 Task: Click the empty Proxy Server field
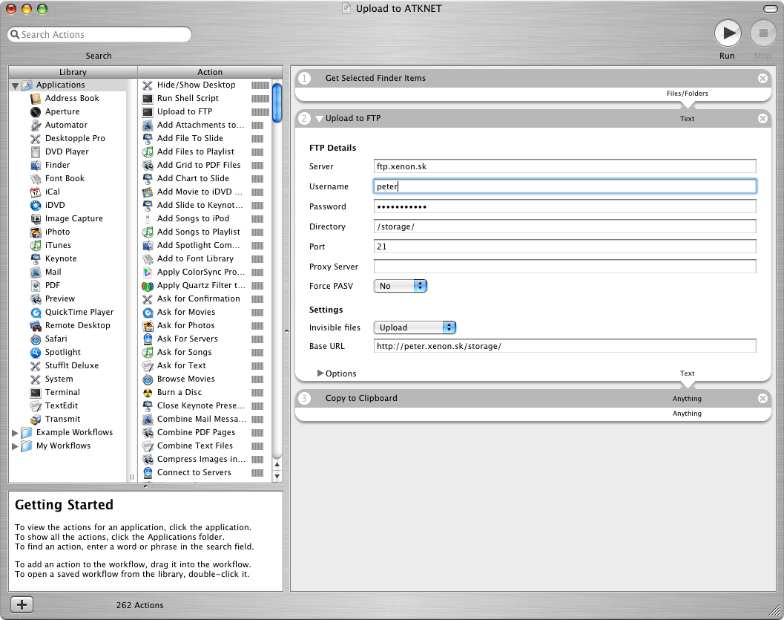click(564, 267)
